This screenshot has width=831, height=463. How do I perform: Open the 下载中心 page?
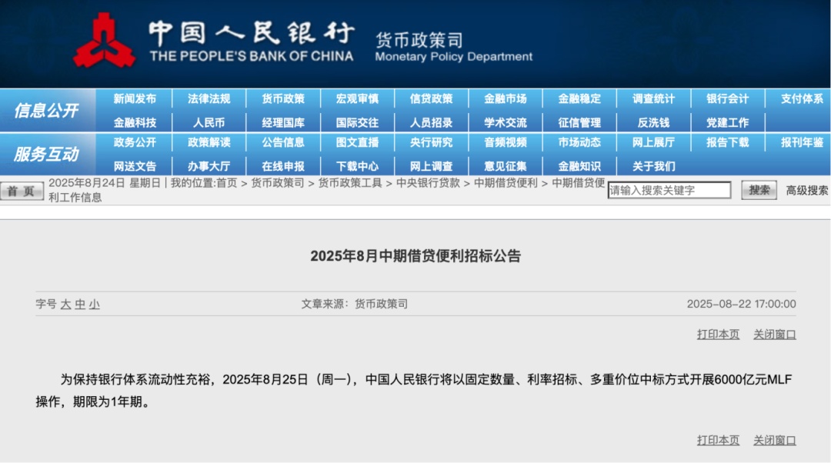click(357, 167)
